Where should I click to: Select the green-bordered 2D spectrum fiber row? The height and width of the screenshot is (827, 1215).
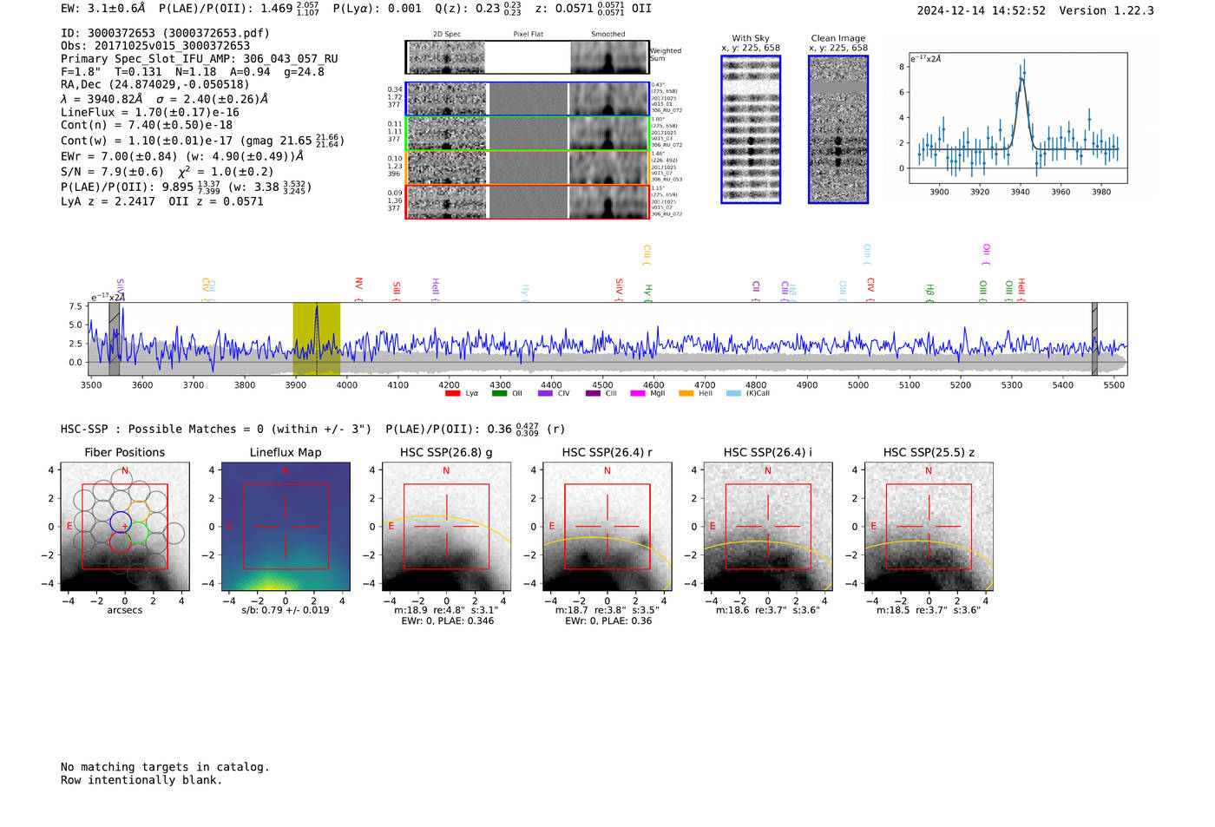[x=527, y=134]
